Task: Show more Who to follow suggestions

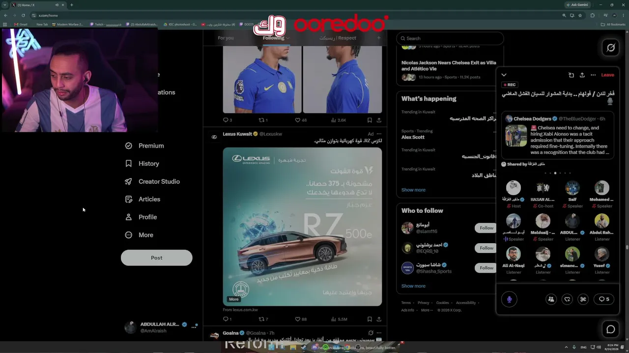Action: click(413, 286)
